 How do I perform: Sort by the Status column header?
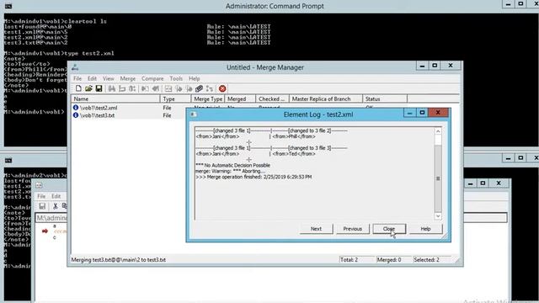385,99
